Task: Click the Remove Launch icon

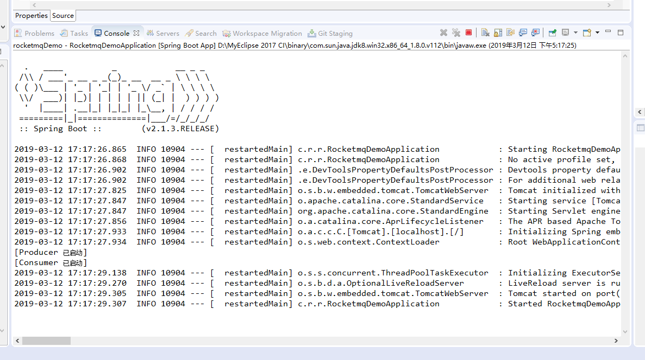Action: coord(443,33)
